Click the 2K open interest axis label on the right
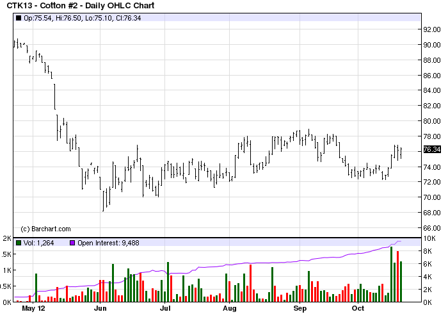 click(x=428, y=290)
